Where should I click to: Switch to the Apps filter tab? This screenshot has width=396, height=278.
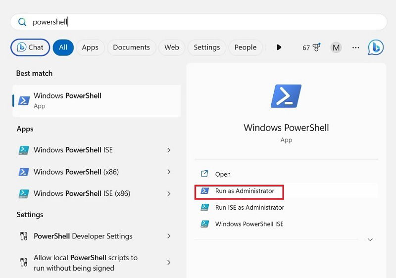pos(90,47)
